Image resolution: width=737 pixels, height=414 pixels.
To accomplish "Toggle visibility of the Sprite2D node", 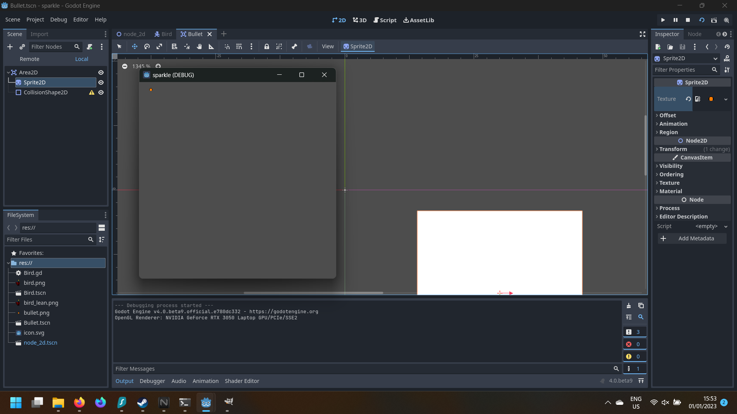I will click(101, 82).
